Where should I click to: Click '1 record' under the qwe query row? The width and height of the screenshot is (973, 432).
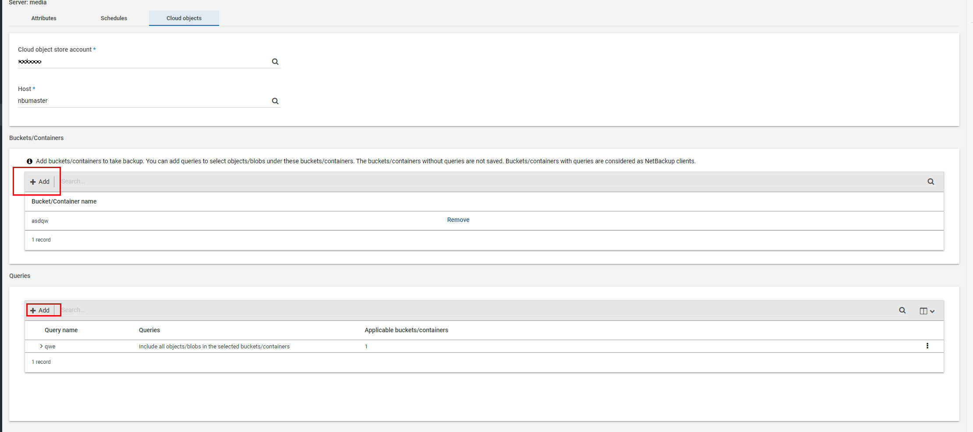41,362
